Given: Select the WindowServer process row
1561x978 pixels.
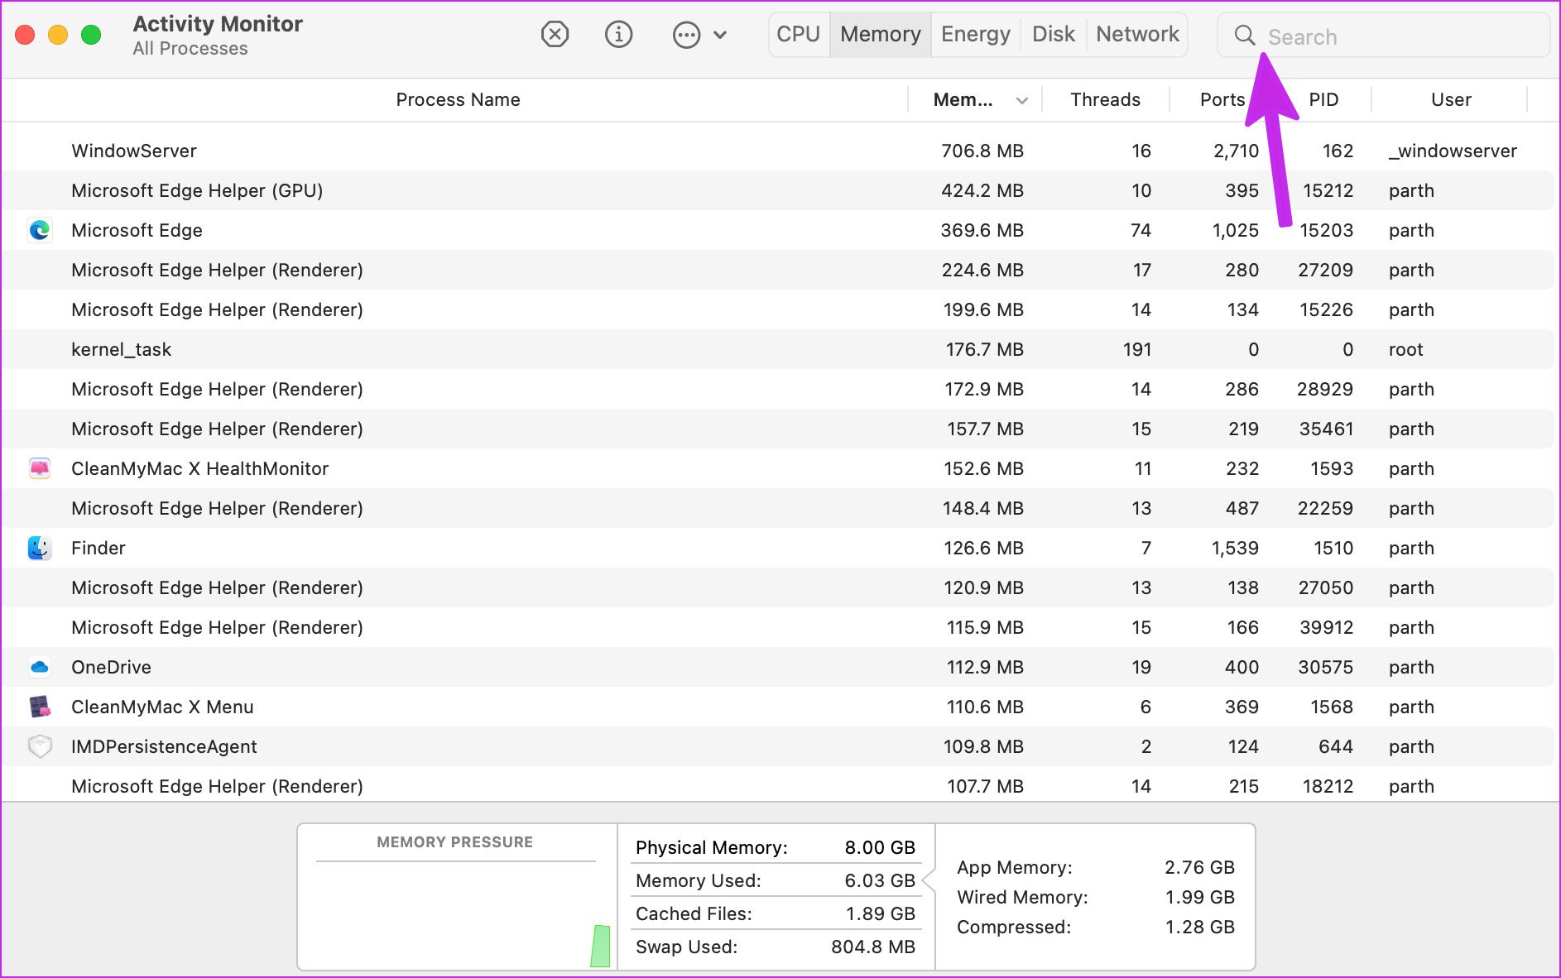Looking at the screenshot, I should point(777,151).
